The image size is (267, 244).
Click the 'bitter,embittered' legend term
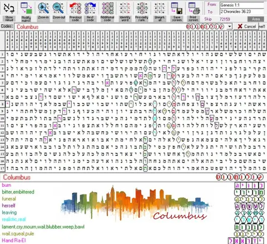click(x=18, y=192)
